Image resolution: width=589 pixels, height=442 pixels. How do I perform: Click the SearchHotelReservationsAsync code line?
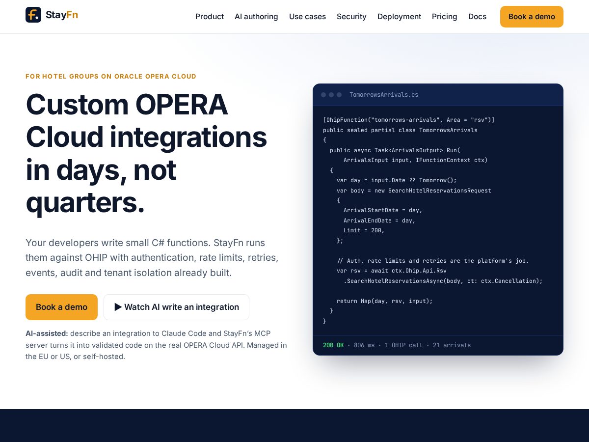(443, 281)
